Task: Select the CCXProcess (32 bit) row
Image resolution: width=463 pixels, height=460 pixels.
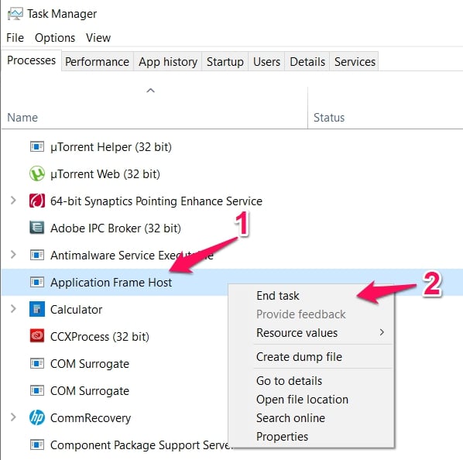Action: [x=115, y=337]
